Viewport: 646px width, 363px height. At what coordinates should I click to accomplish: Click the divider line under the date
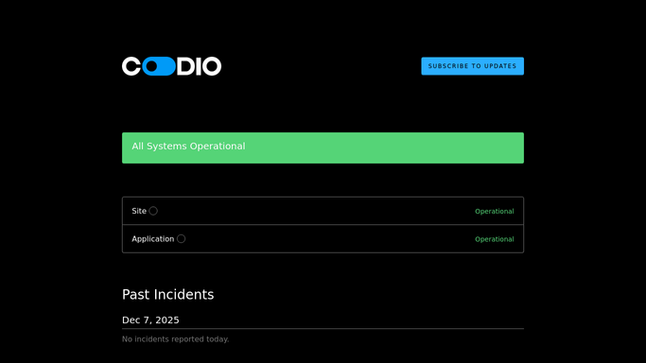pyautogui.click(x=323, y=328)
